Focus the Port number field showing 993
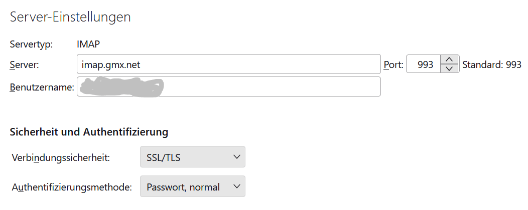Viewport: 528px width, 210px height. [x=423, y=64]
